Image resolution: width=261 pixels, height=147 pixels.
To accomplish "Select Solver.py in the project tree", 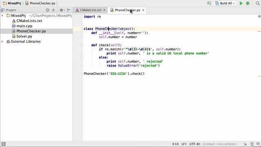I will tap(24, 36).
